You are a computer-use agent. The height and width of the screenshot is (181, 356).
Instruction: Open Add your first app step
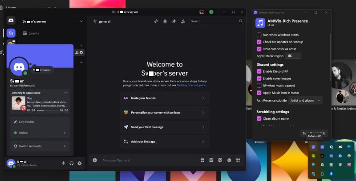pyautogui.click(x=165, y=142)
